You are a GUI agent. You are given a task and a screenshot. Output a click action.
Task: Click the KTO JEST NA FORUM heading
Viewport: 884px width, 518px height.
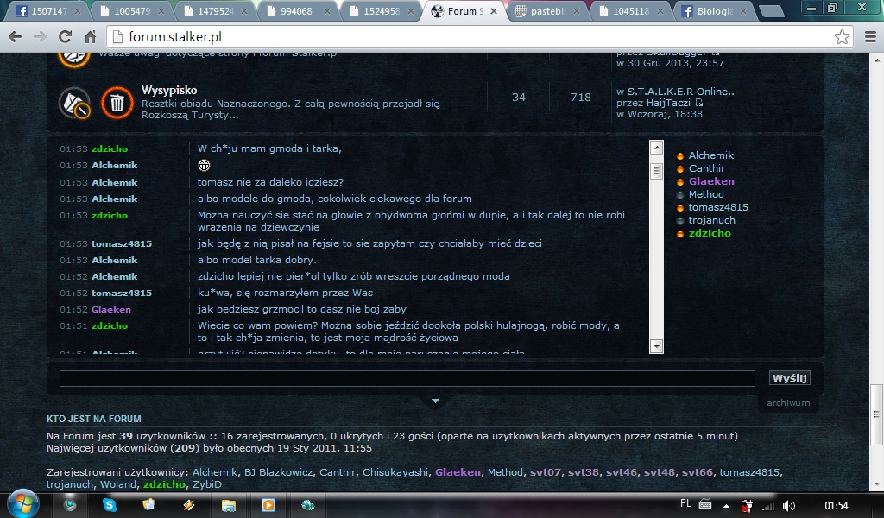pos(93,419)
